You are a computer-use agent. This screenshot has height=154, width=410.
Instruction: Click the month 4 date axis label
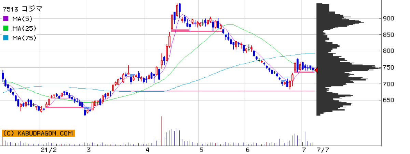click(x=148, y=150)
